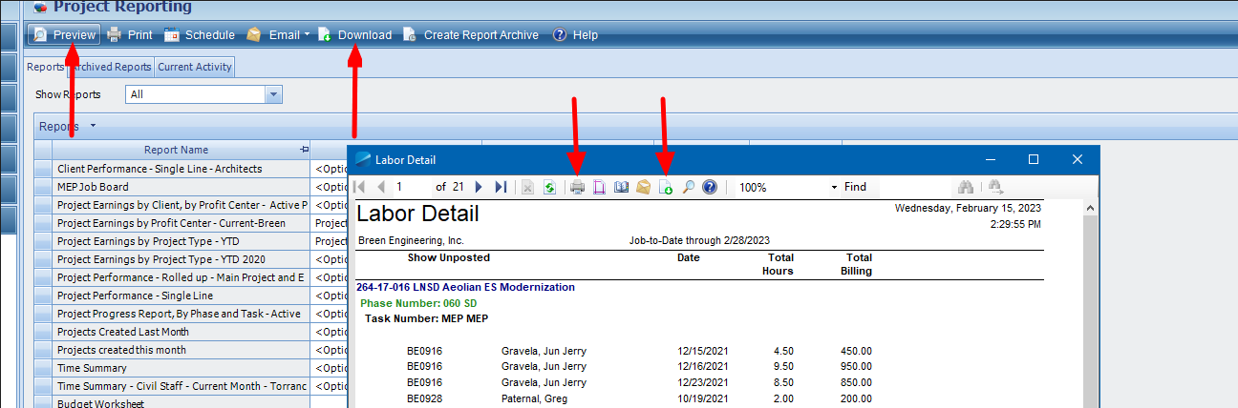Select the 'Projects created this month' report
Viewport: 1238px width, 408px height.
[181, 350]
